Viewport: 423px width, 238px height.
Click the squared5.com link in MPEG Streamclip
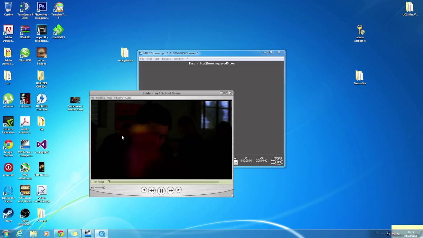tap(217, 63)
